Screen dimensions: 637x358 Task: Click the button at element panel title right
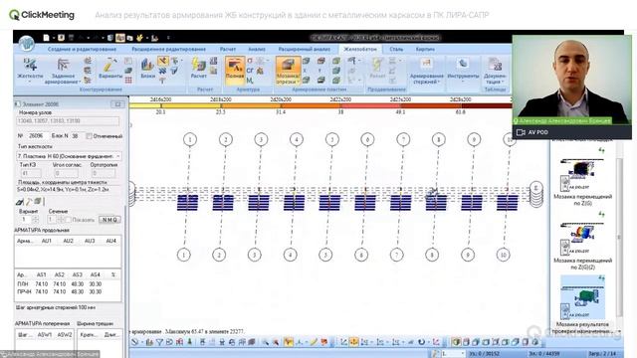(x=117, y=104)
